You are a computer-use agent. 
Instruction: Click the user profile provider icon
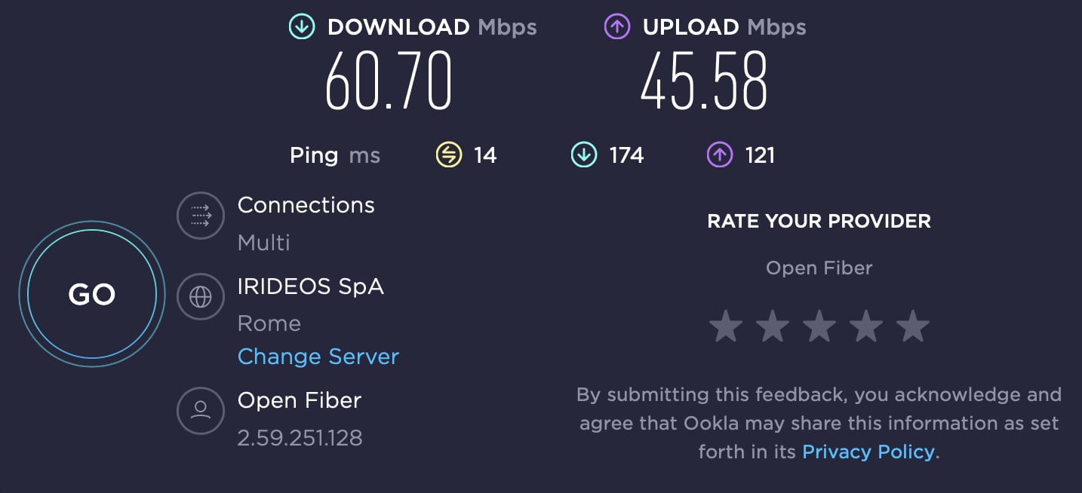[x=201, y=410]
